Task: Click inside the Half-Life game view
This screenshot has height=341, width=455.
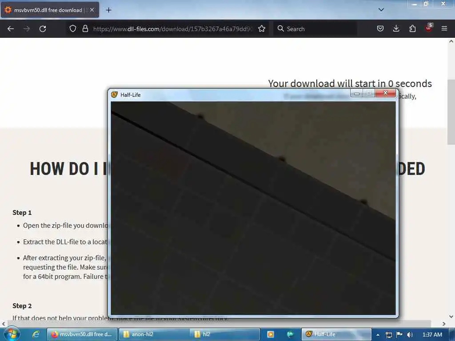Action: point(253,208)
